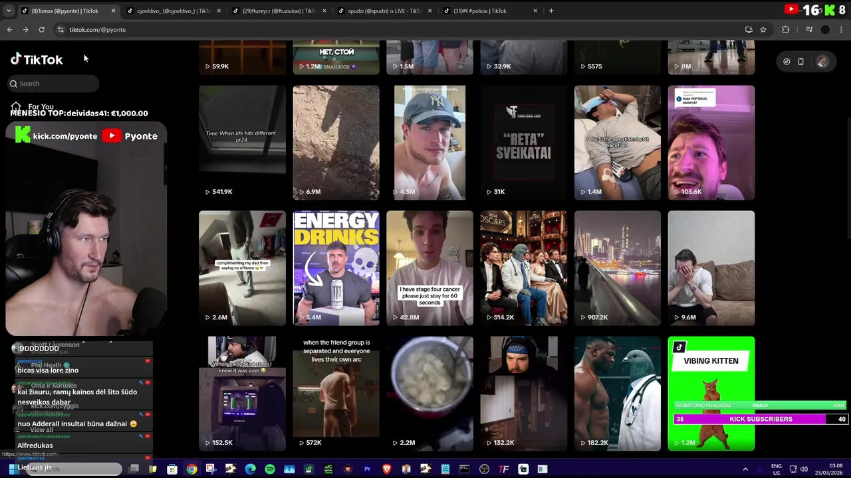Screen dimensions: 851x478
Task: Open the boxer and pigeon doctor video
Action: (618, 394)
